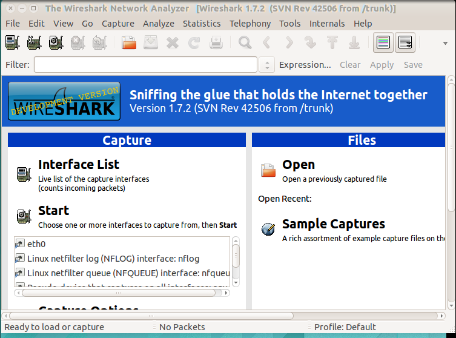Open the Capture menu
The width and height of the screenshot is (456, 338).
click(x=117, y=24)
